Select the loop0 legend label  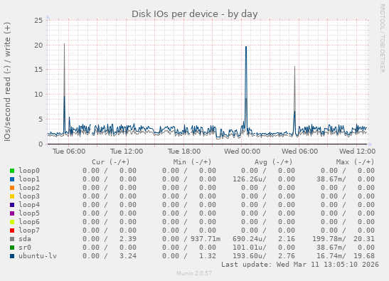29,171
